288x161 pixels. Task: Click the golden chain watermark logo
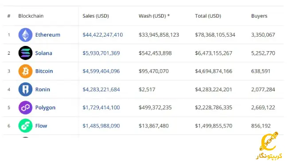coord(269,146)
